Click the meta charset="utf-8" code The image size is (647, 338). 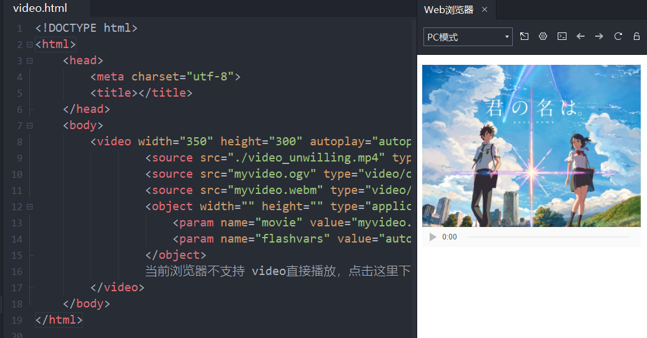pos(165,77)
